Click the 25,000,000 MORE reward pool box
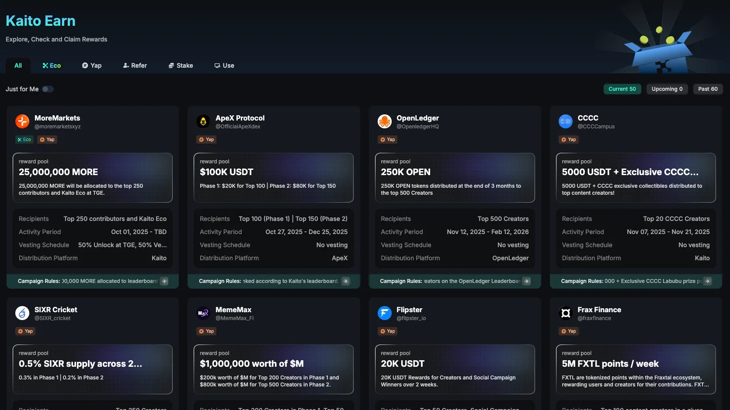The height and width of the screenshot is (410, 730). (93, 178)
